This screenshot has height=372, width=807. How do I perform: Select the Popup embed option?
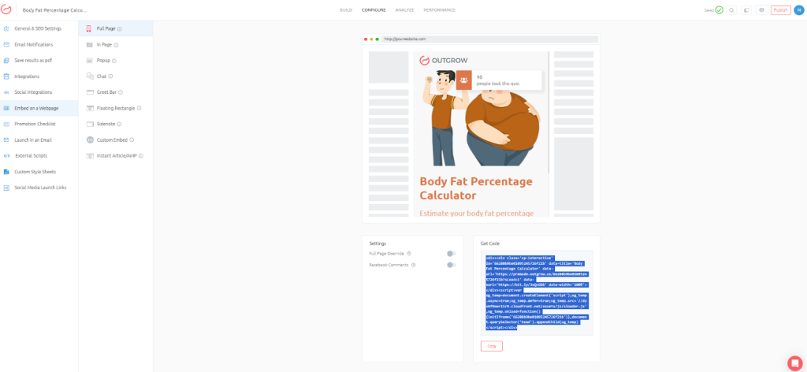click(x=102, y=61)
